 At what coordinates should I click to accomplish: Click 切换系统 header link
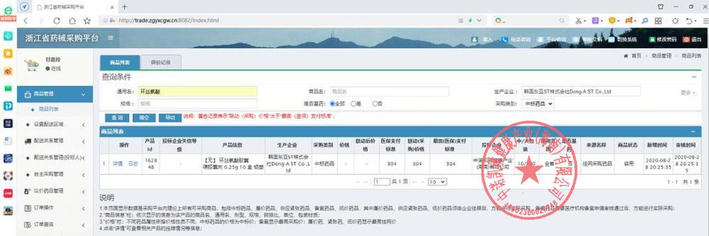[x=627, y=40]
